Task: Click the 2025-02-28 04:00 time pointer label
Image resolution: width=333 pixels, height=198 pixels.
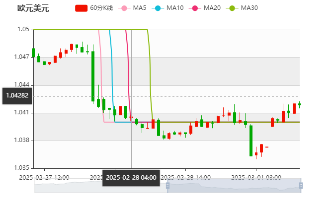Action: 131,177
